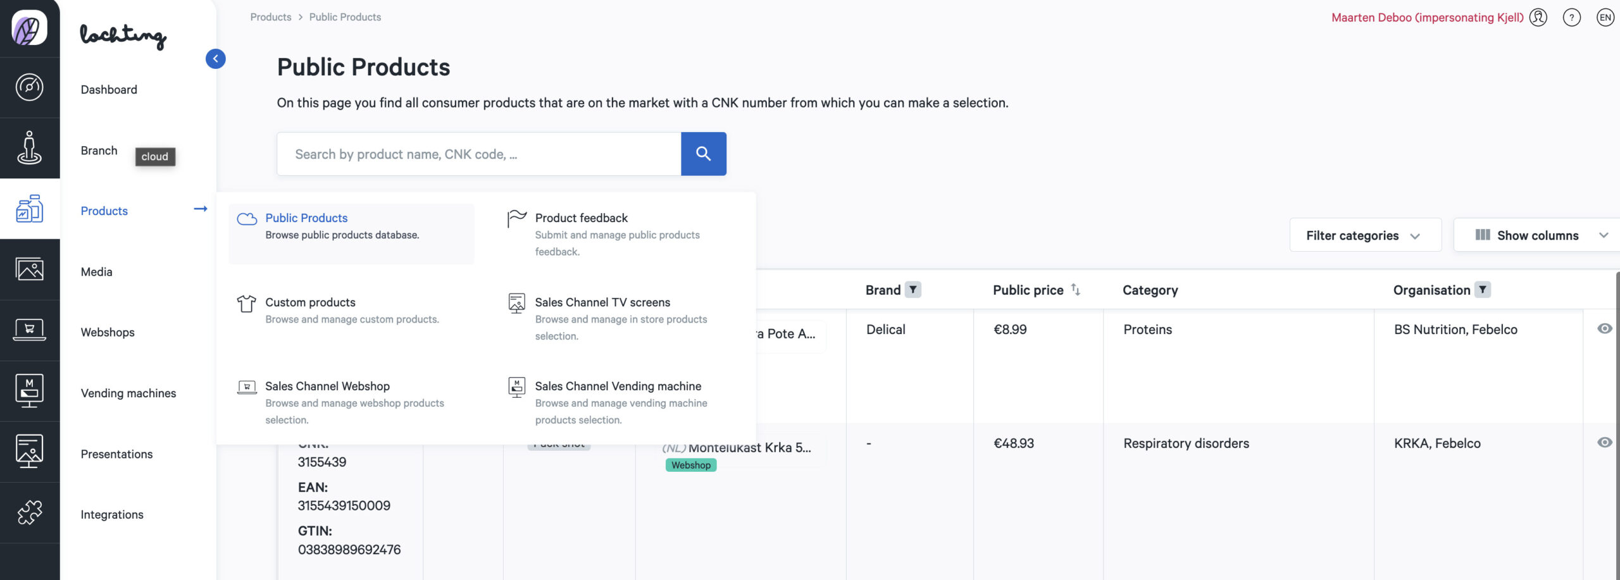1620x580 pixels.
Task: Select the Media picture icon
Action: pyautogui.click(x=29, y=269)
